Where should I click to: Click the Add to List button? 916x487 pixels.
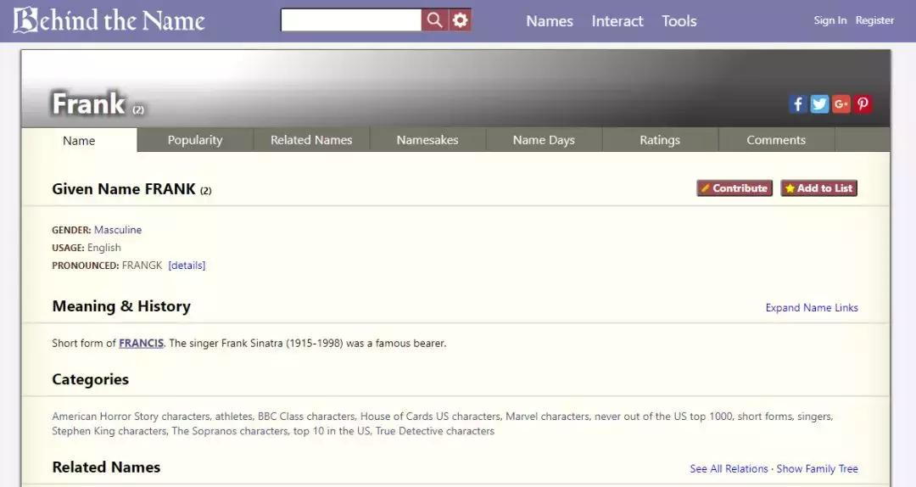pyautogui.click(x=818, y=188)
